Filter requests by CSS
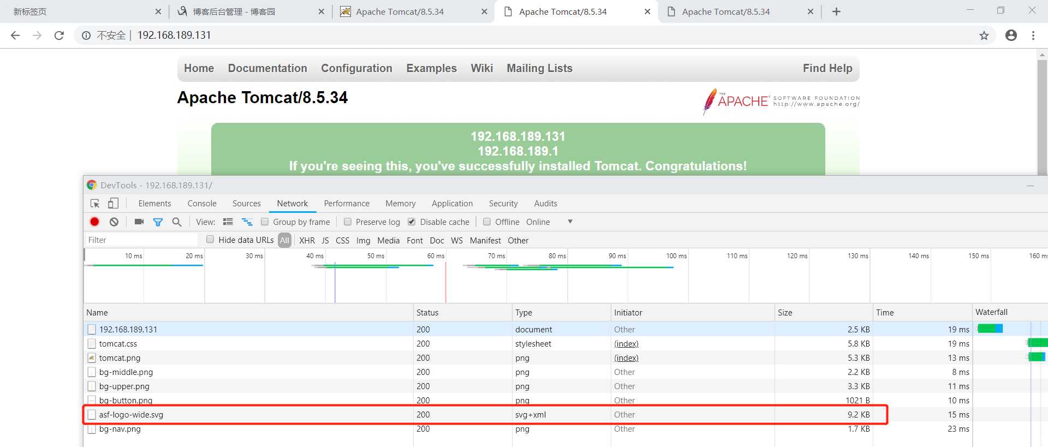 pyautogui.click(x=342, y=240)
